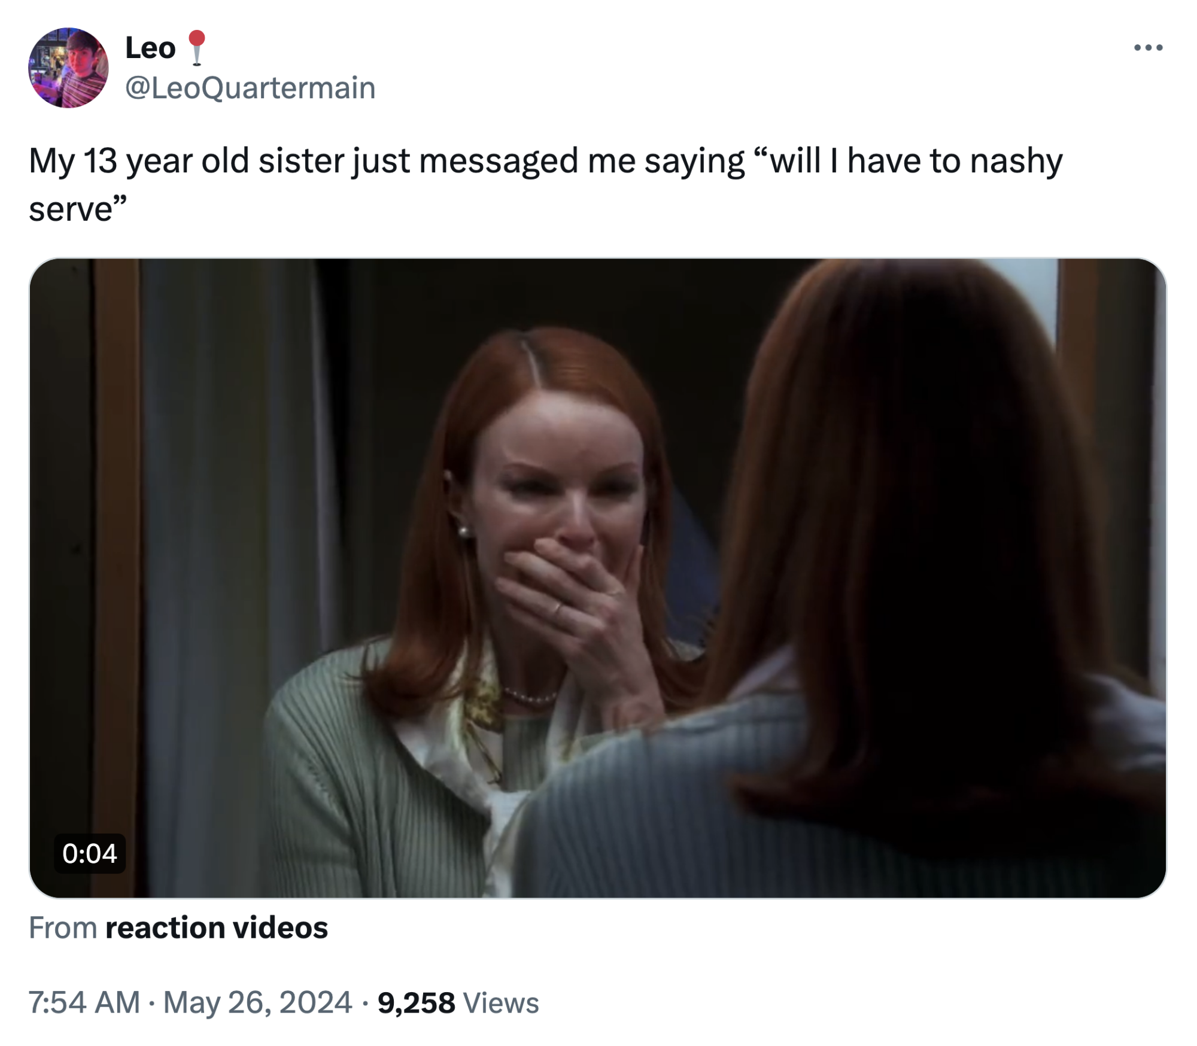Click the red pin emoji beside Leo

pyautogui.click(x=197, y=47)
